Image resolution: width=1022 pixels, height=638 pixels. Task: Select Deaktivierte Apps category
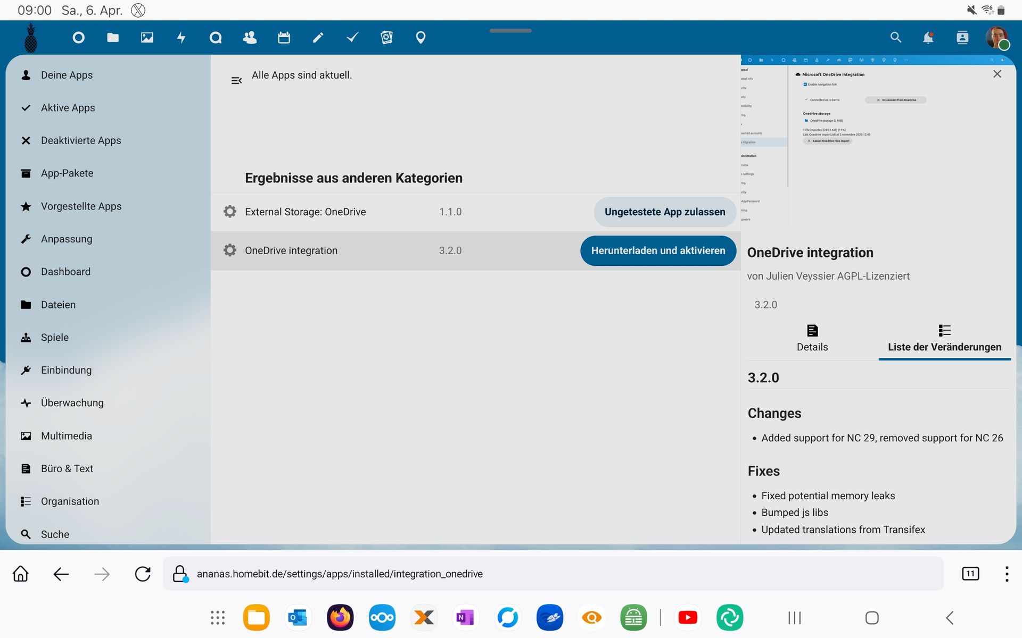[x=108, y=140]
